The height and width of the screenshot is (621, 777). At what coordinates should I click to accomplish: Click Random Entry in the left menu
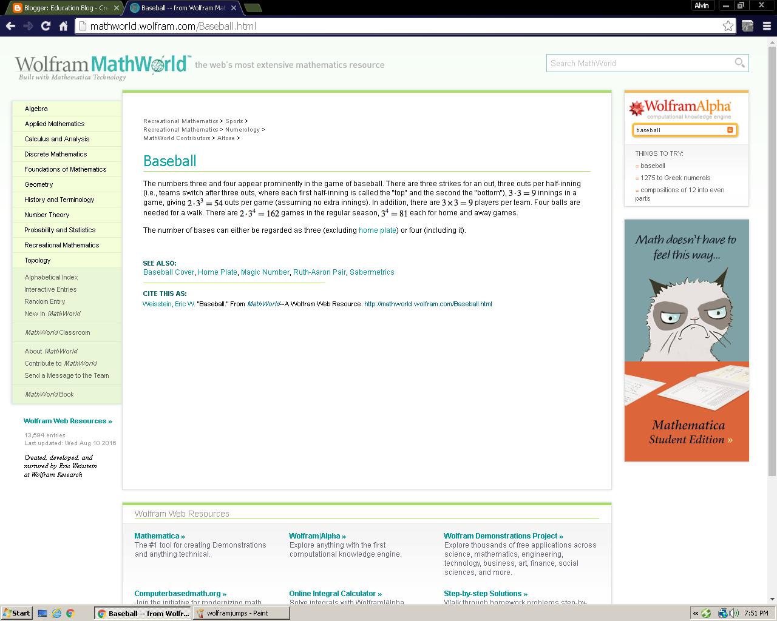pyautogui.click(x=44, y=301)
